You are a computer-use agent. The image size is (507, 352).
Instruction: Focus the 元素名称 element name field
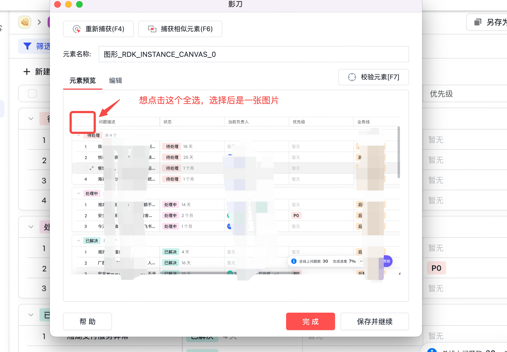[253, 54]
